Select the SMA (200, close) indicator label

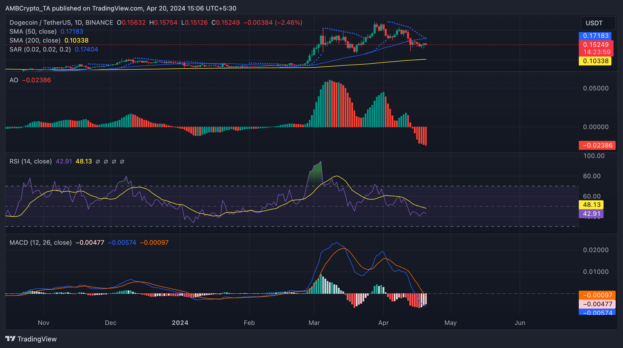click(35, 40)
